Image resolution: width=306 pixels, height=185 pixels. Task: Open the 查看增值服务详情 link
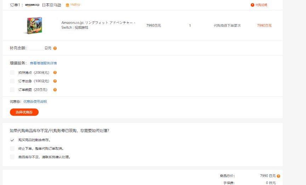(43, 63)
